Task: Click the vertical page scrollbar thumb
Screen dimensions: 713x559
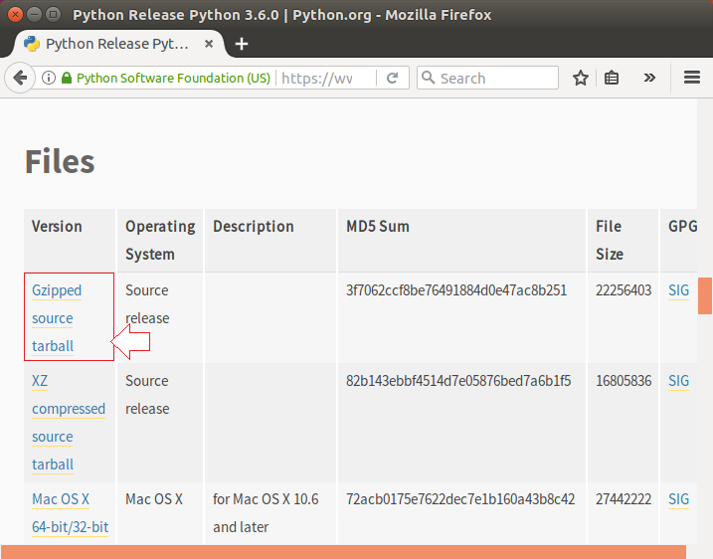Action: point(705,295)
